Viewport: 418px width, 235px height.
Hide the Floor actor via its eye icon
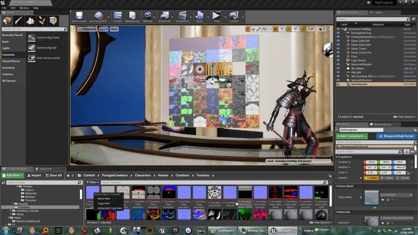(338, 57)
